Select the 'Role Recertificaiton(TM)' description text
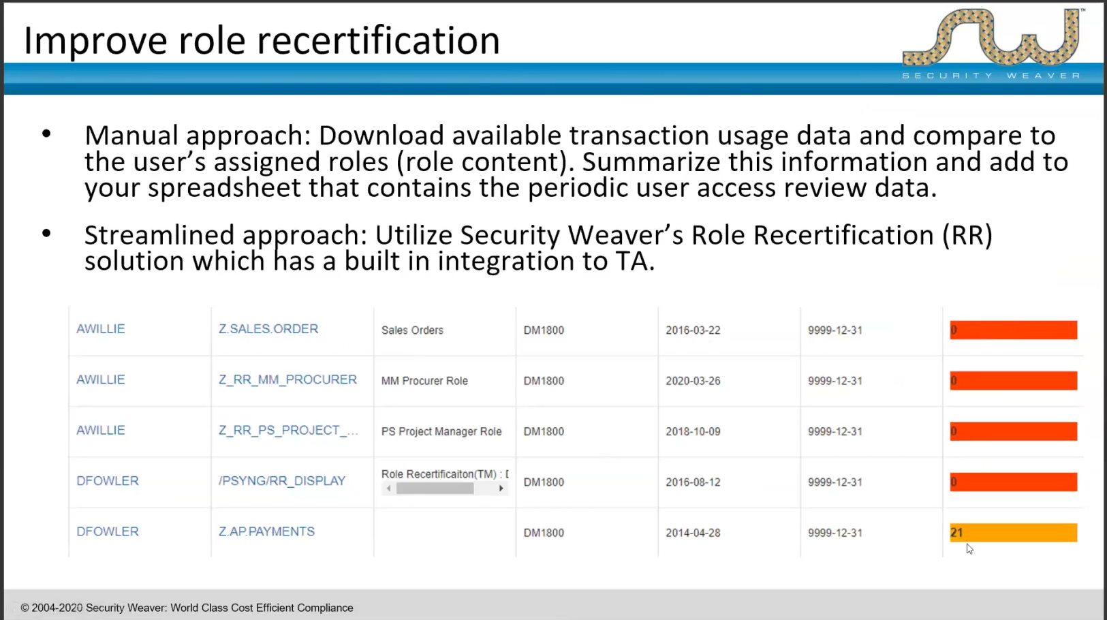Screen dimensions: 1107x620 click(x=445, y=474)
